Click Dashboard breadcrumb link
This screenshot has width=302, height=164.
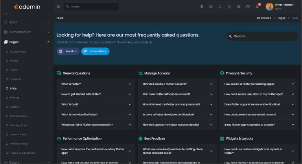(264, 18)
